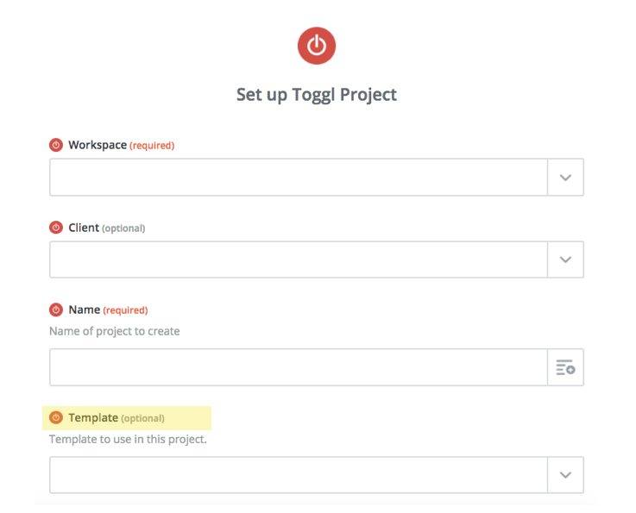Click the Client (optional) label

point(106,228)
